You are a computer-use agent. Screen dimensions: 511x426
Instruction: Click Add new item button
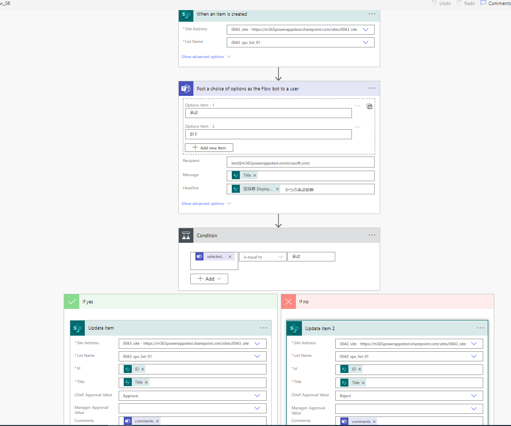coord(209,148)
